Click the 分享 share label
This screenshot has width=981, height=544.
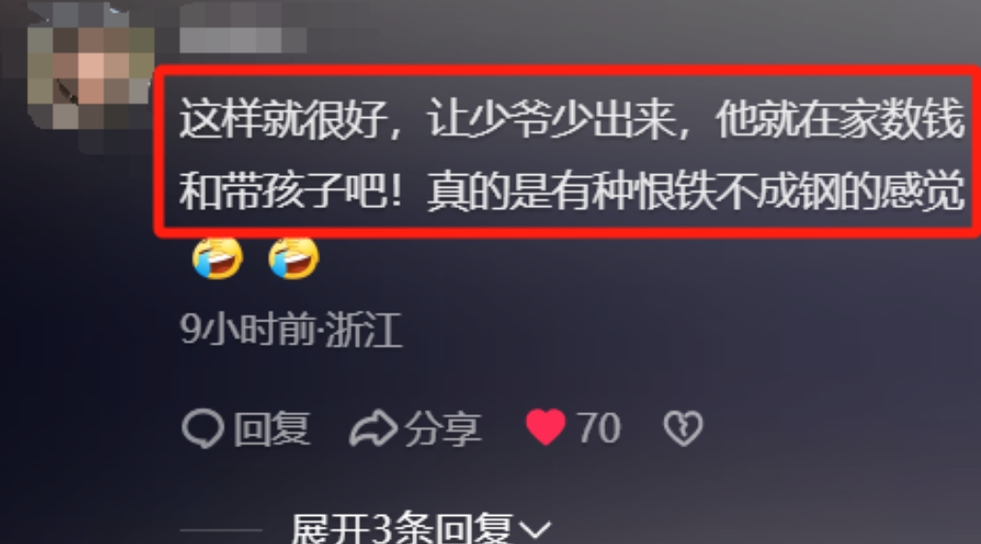443,429
